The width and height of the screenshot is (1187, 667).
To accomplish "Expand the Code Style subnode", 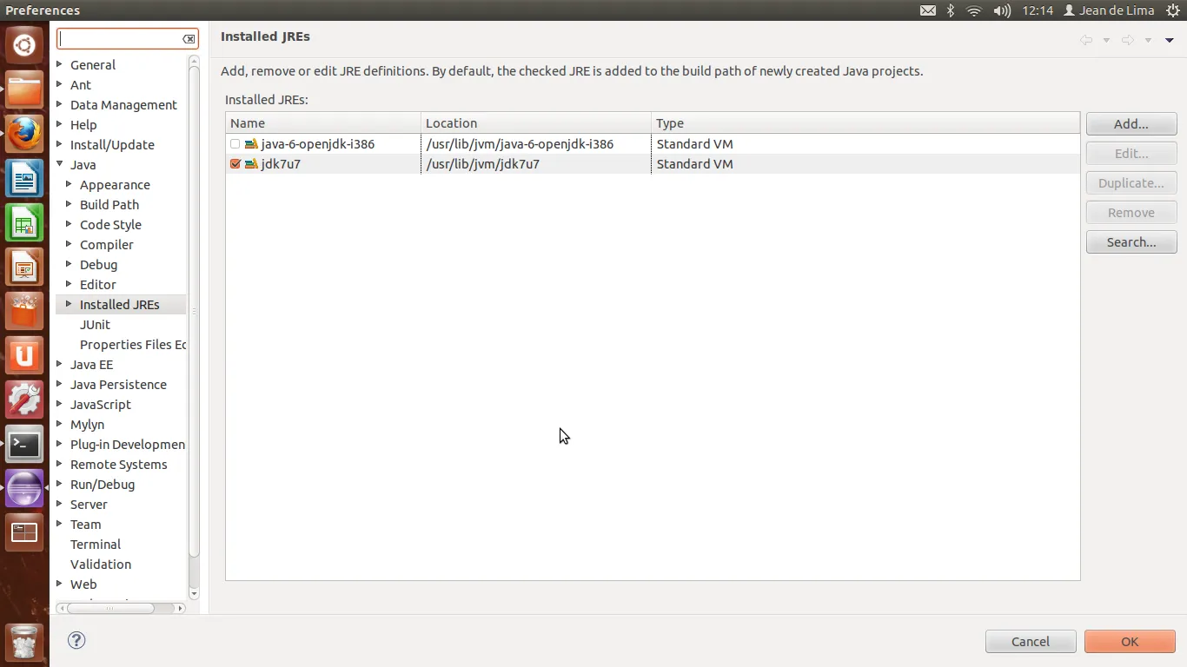I will 69,224.
